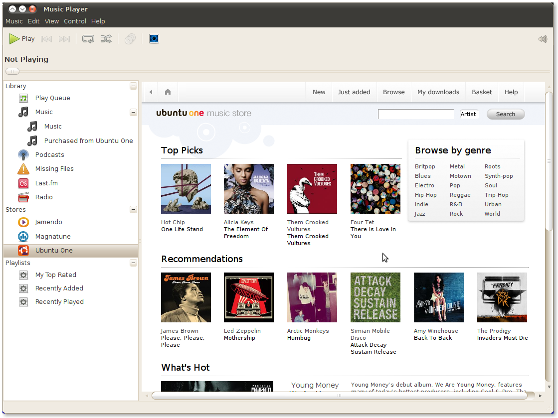
Task: Click the CD extract icon in toolbar
Action: pyautogui.click(x=130, y=39)
